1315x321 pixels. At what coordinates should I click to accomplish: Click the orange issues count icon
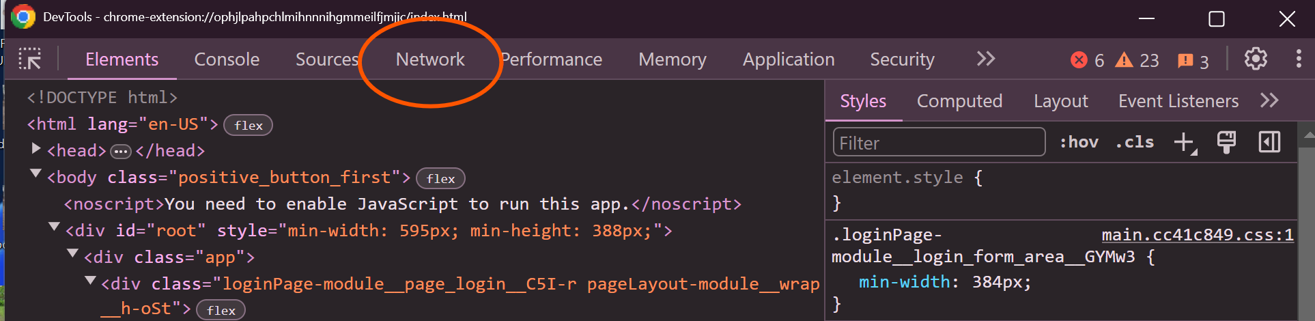[x=1185, y=61]
